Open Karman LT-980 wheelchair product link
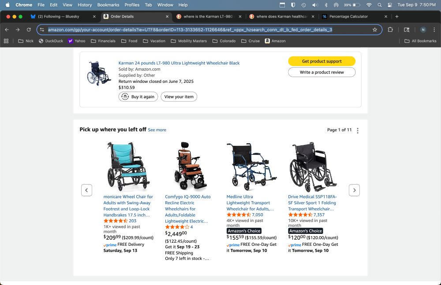The image size is (441, 285). pyautogui.click(x=179, y=63)
